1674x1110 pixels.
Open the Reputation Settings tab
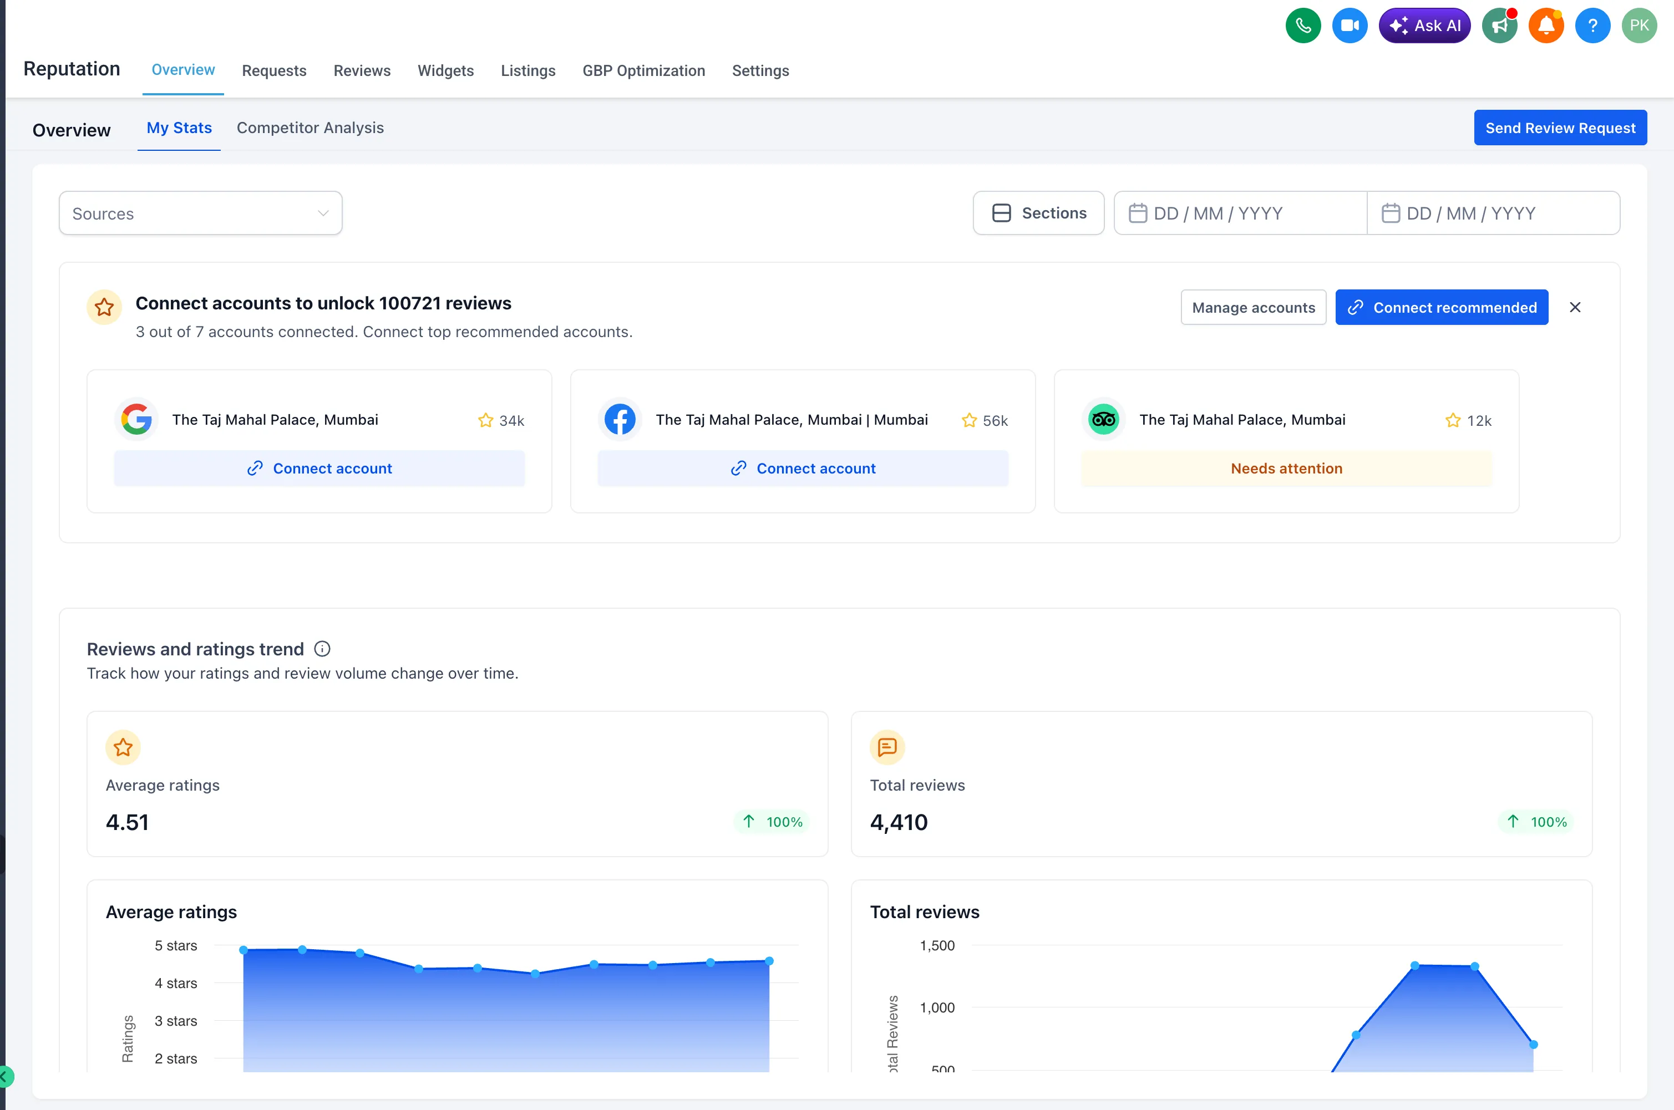760,71
